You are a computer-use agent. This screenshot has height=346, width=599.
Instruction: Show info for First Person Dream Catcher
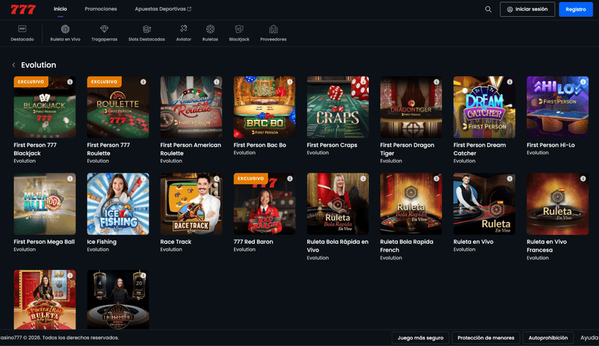click(x=510, y=82)
